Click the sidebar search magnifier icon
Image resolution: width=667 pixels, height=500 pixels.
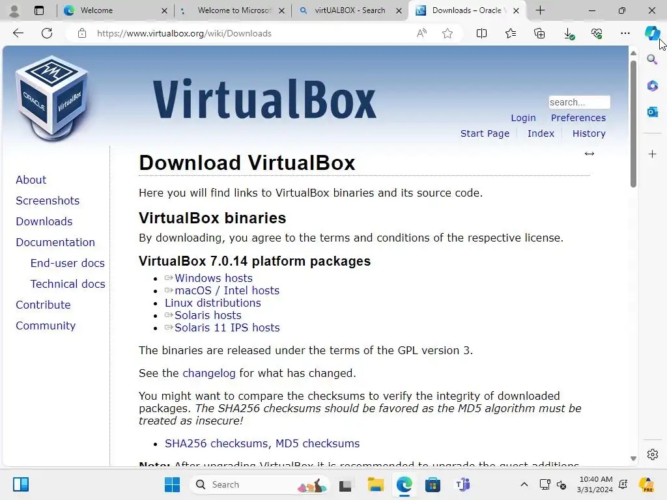click(652, 59)
